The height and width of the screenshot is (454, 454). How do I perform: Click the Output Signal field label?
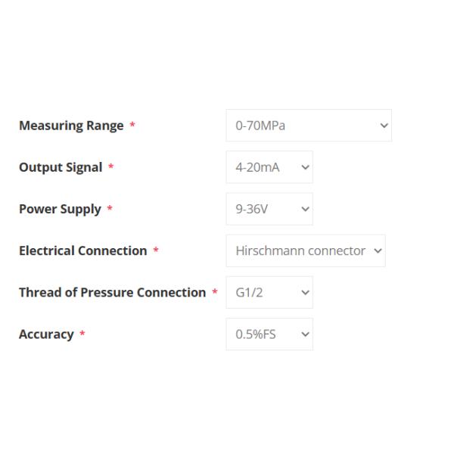tap(60, 167)
